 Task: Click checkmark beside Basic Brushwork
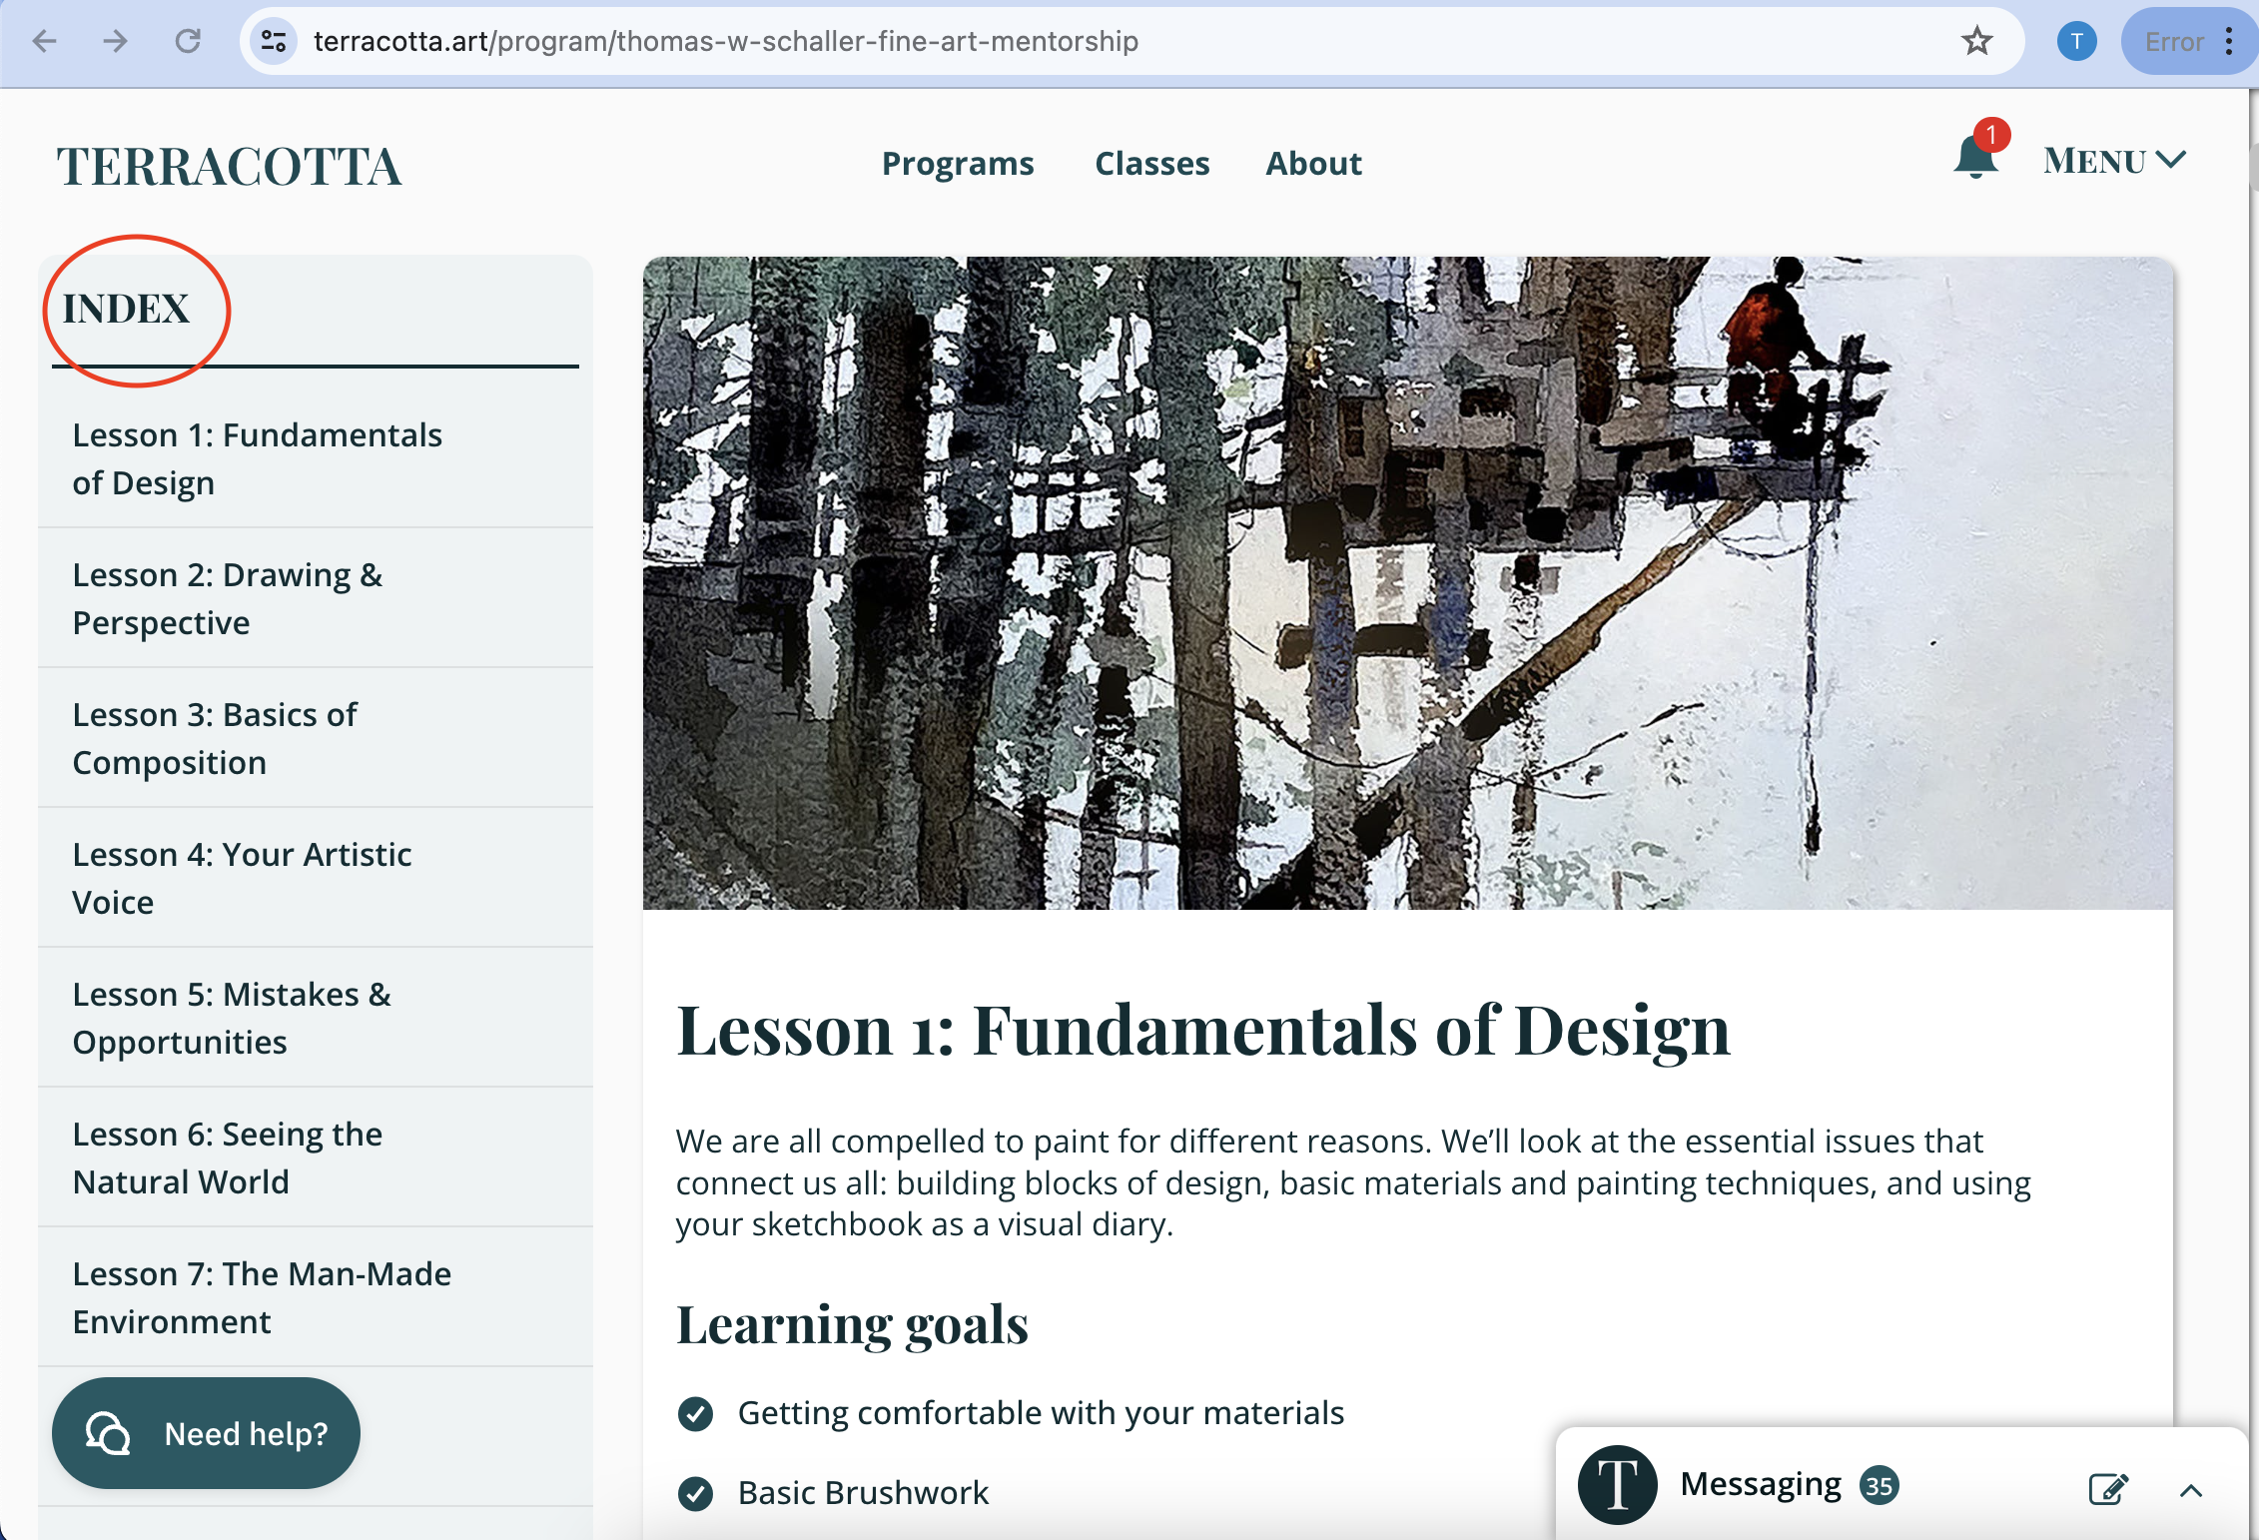point(695,1493)
